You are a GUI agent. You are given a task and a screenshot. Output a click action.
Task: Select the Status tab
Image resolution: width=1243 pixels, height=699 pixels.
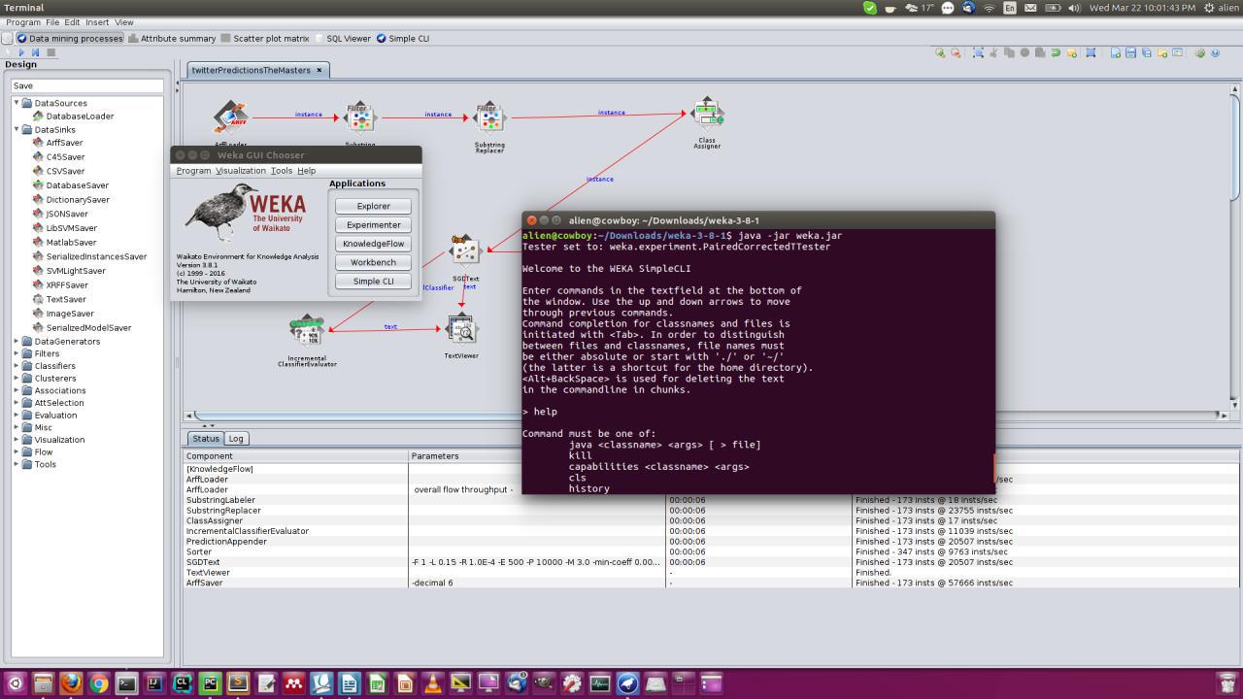[x=205, y=439]
